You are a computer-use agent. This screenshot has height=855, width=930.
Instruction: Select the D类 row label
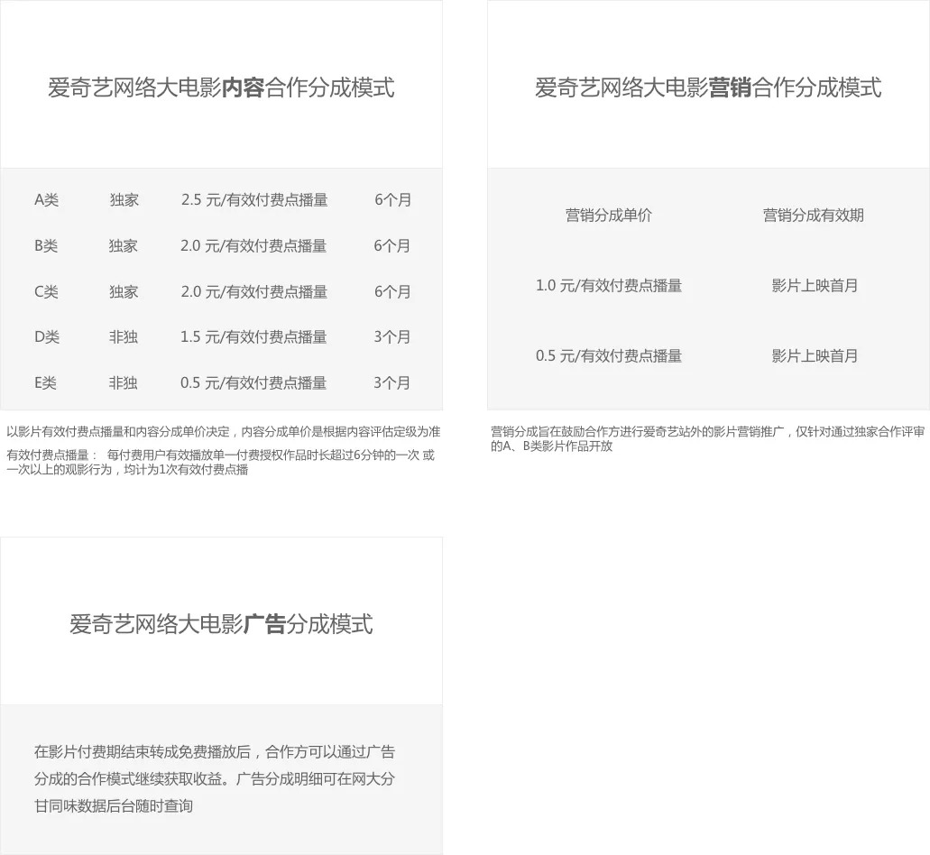[46, 336]
